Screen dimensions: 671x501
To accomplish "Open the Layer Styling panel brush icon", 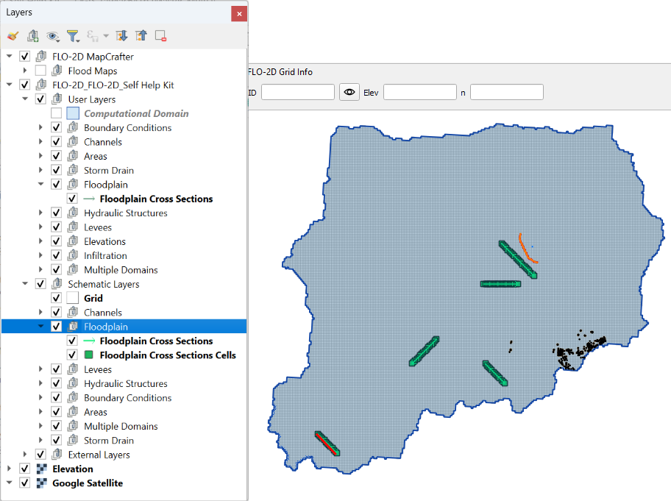I will tap(13, 35).
